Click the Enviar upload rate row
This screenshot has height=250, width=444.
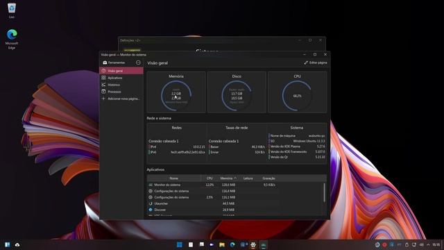pos(237,152)
